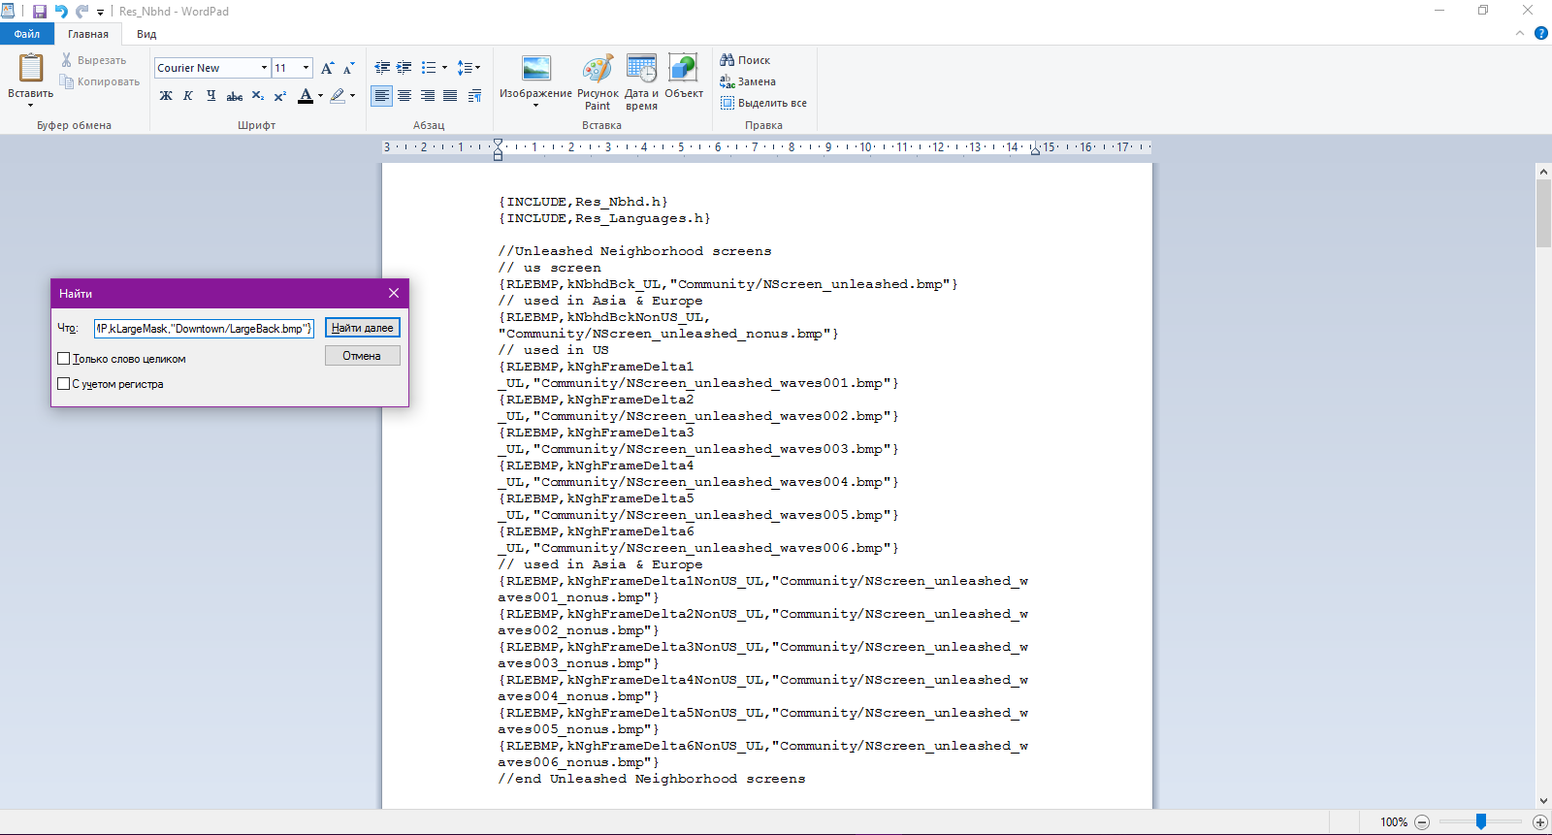Toggle underline formatting (Ч)

click(210, 96)
